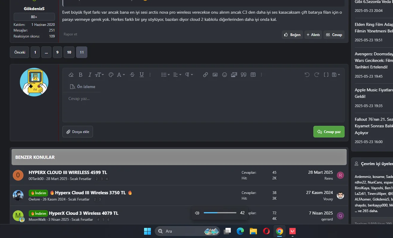Click the Game Boy user avatar
This screenshot has width=393, height=238.
[34, 82]
